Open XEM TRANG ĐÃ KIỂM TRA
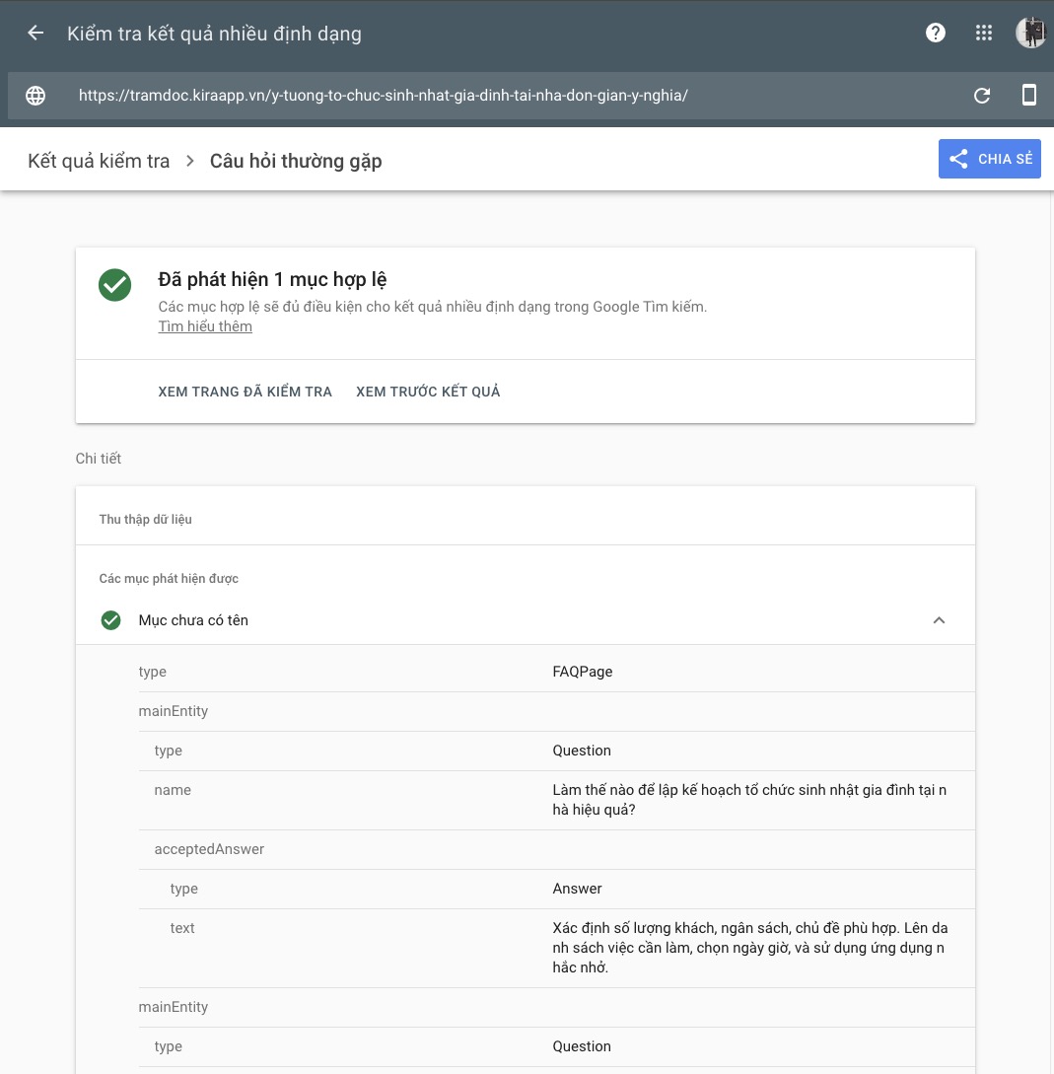 click(x=245, y=392)
